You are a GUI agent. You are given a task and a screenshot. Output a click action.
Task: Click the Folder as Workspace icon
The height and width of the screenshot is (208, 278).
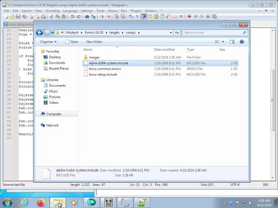click(x=175, y=17)
